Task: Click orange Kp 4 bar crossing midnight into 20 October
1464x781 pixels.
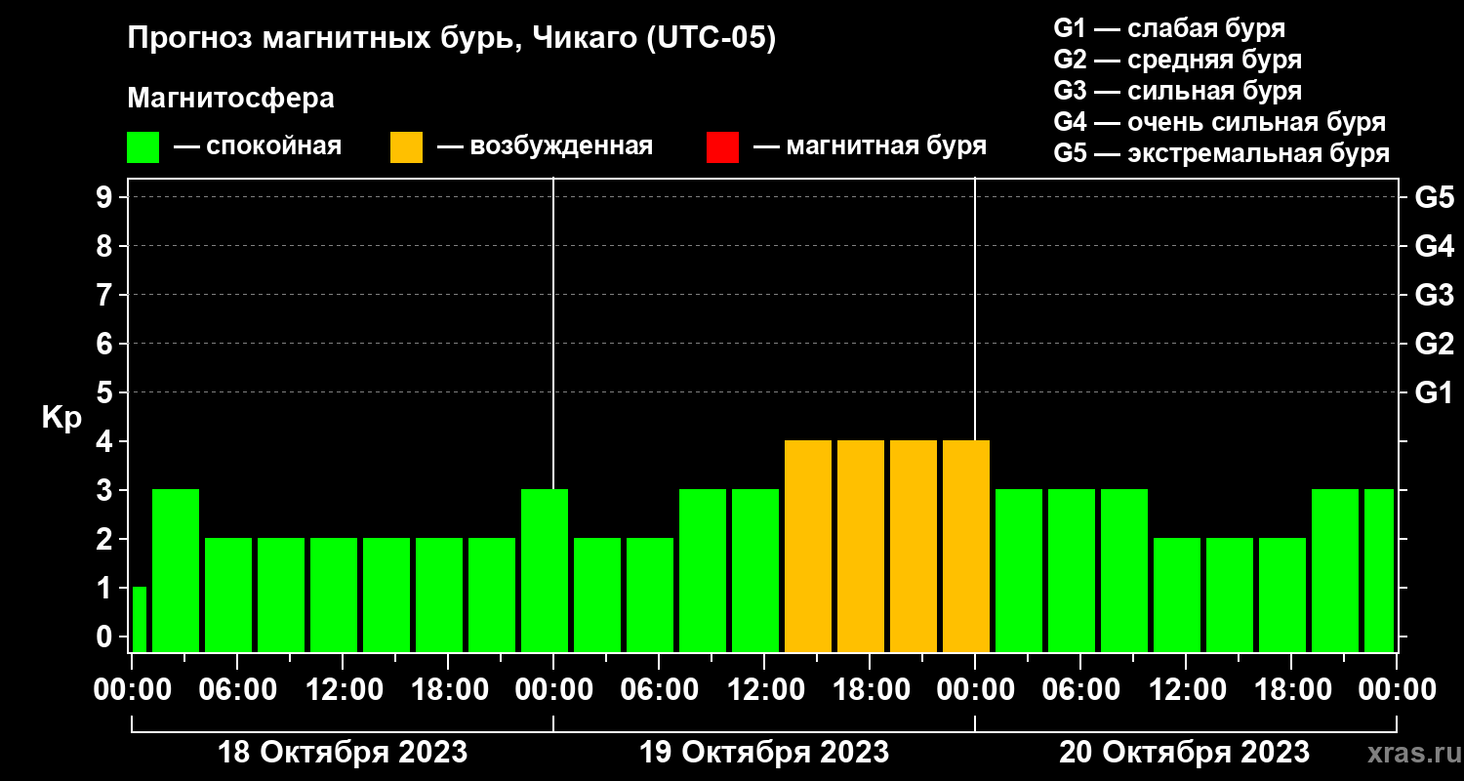Action: pyautogui.click(x=966, y=546)
